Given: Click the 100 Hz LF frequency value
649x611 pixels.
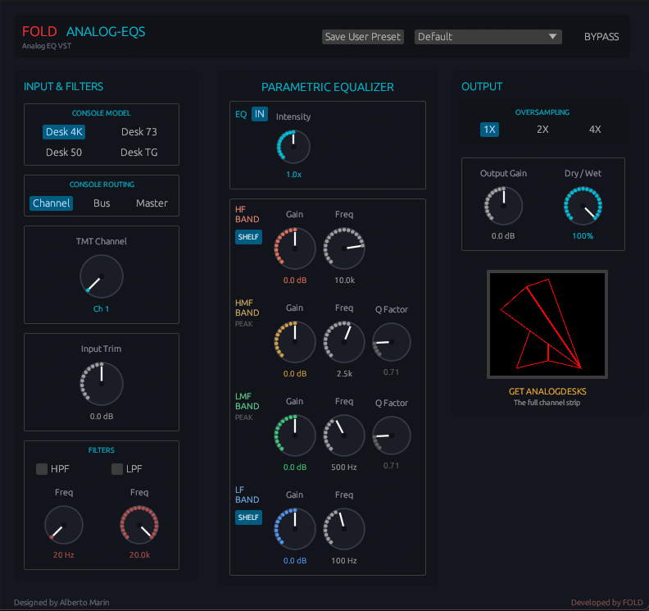Looking at the screenshot, I should (x=344, y=561).
